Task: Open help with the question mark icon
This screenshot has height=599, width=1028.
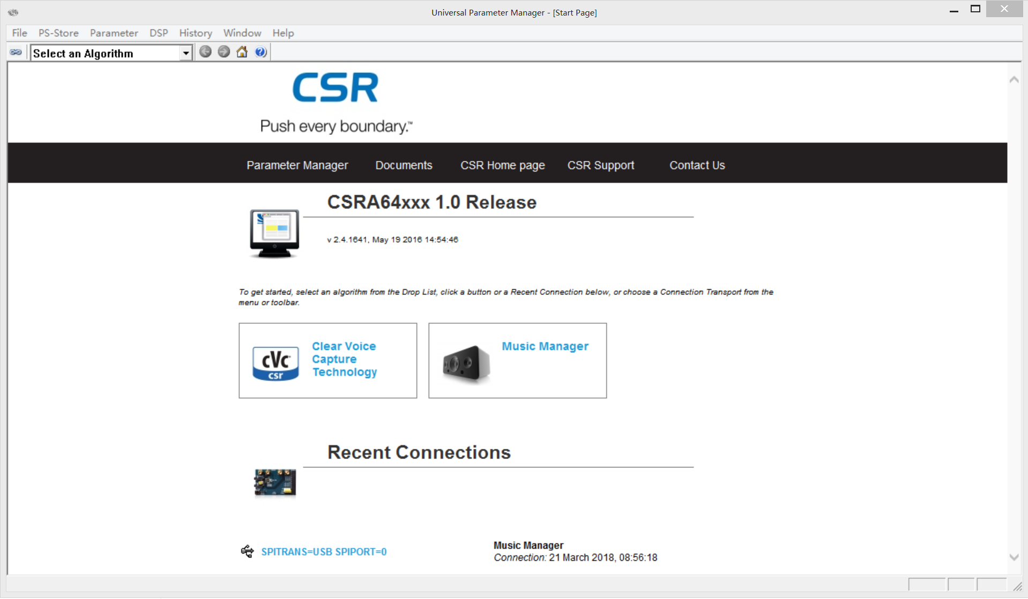Action: pyautogui.click(x=261, y=52)
